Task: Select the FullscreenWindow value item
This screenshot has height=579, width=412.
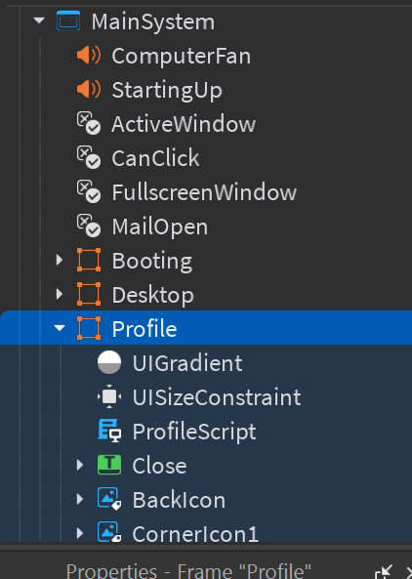Action: click(186, 192)
